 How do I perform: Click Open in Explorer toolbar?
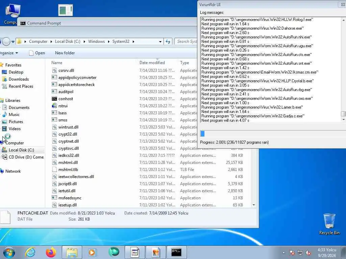coord(37,53)
